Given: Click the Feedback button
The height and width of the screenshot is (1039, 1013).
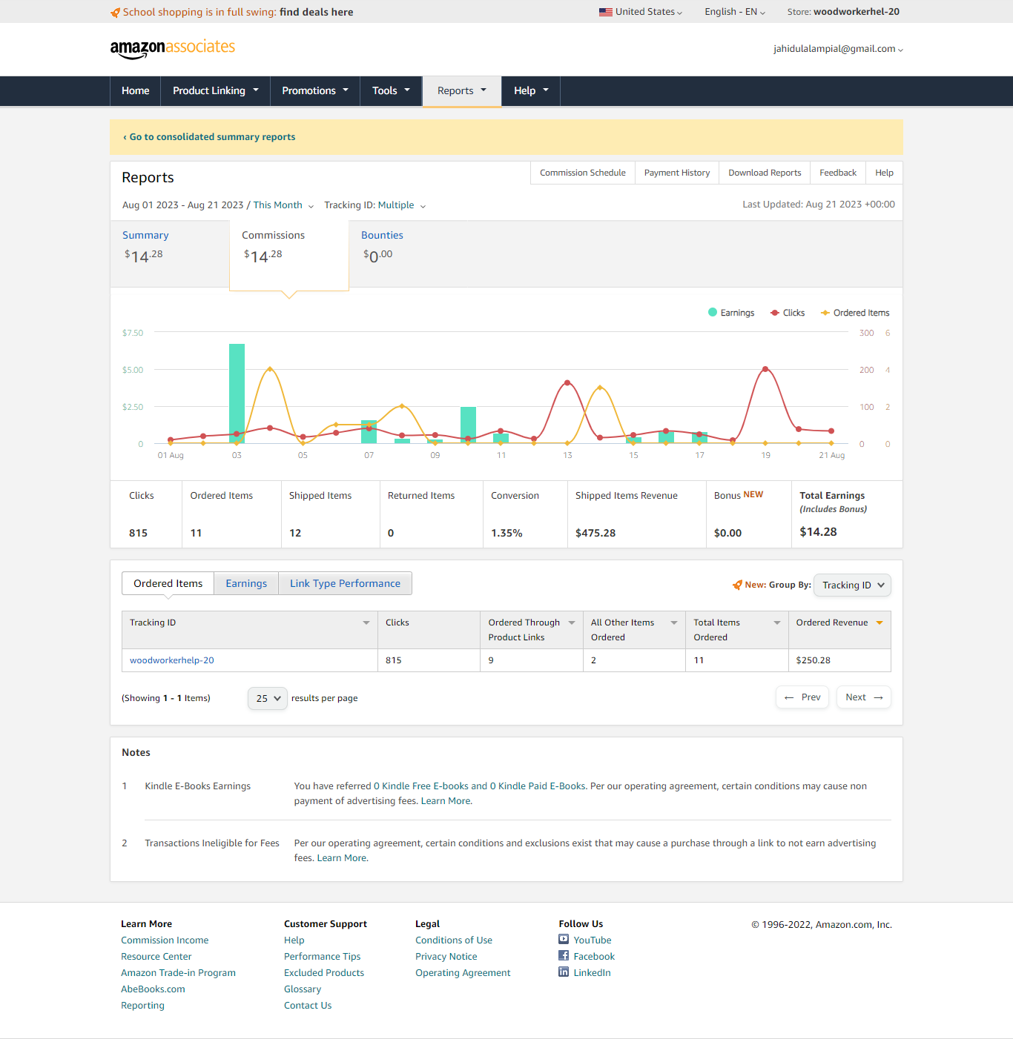Looking at the screenshot, I should click(838, 173).
